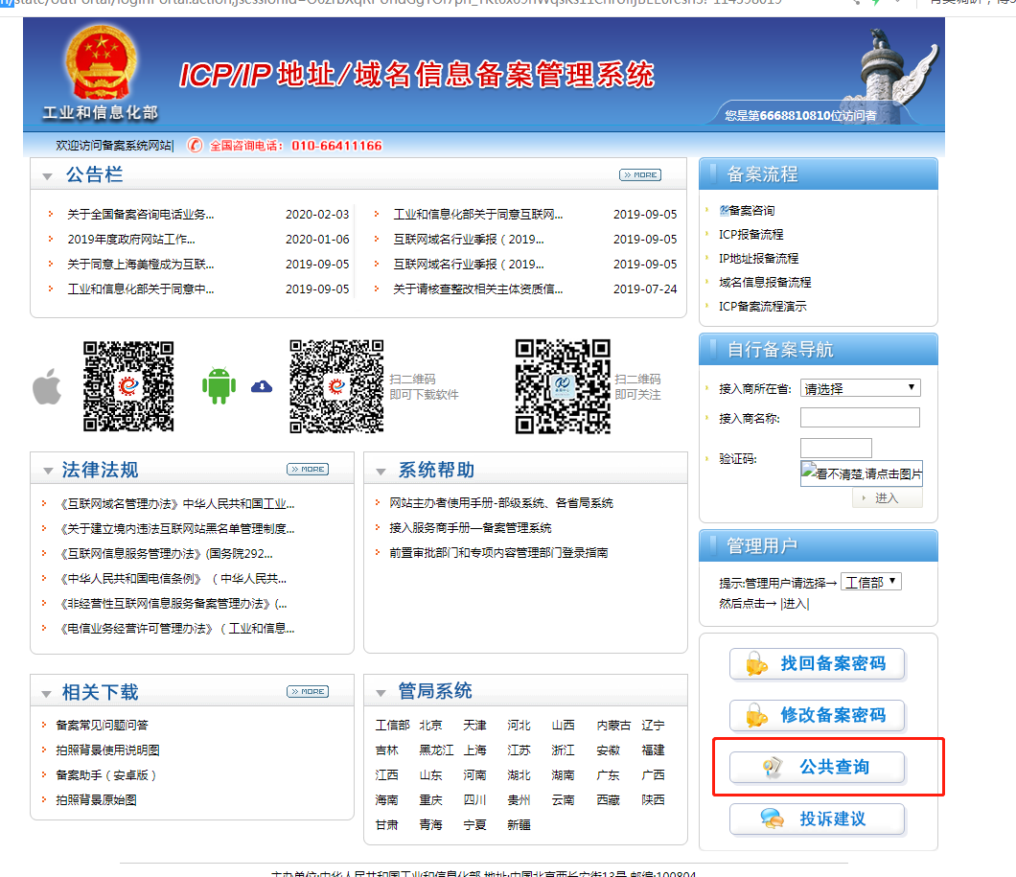The width and height of the screenshot is (1016, 877).
Task: Click the red phone consultation icon
Action: (196, 146)
